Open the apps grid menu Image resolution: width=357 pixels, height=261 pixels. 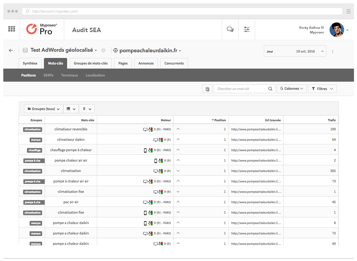(12, 29)
